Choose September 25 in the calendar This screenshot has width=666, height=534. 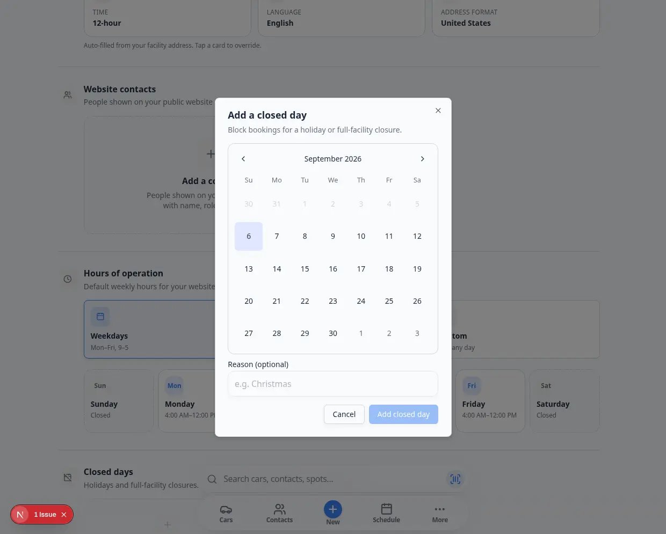(x=389, y=301)
